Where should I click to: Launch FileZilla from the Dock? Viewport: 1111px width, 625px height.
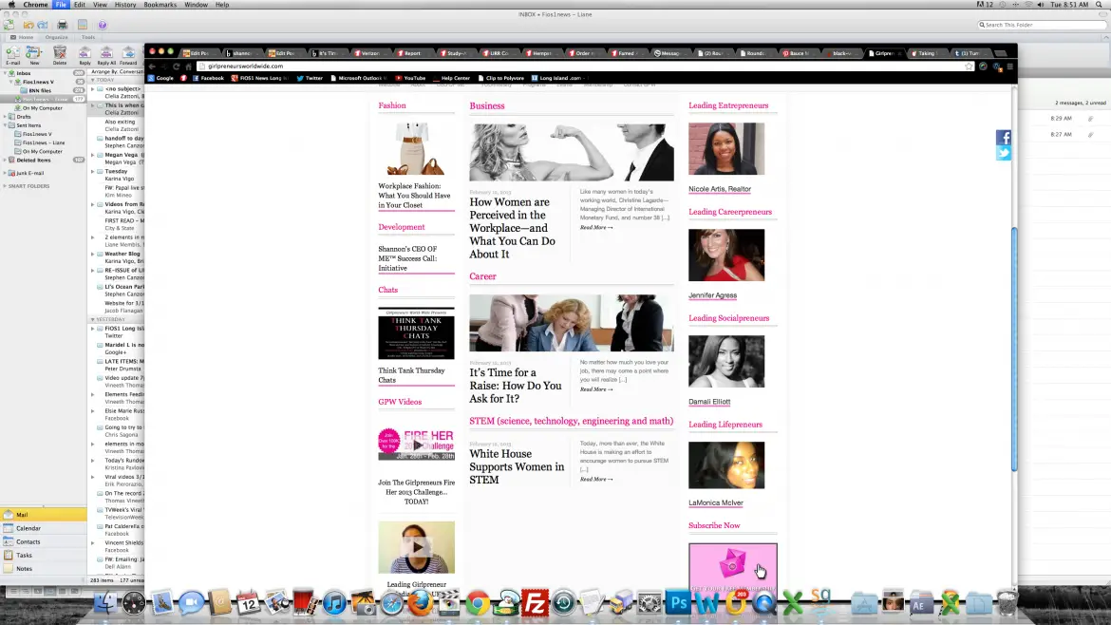click(535, 603)
